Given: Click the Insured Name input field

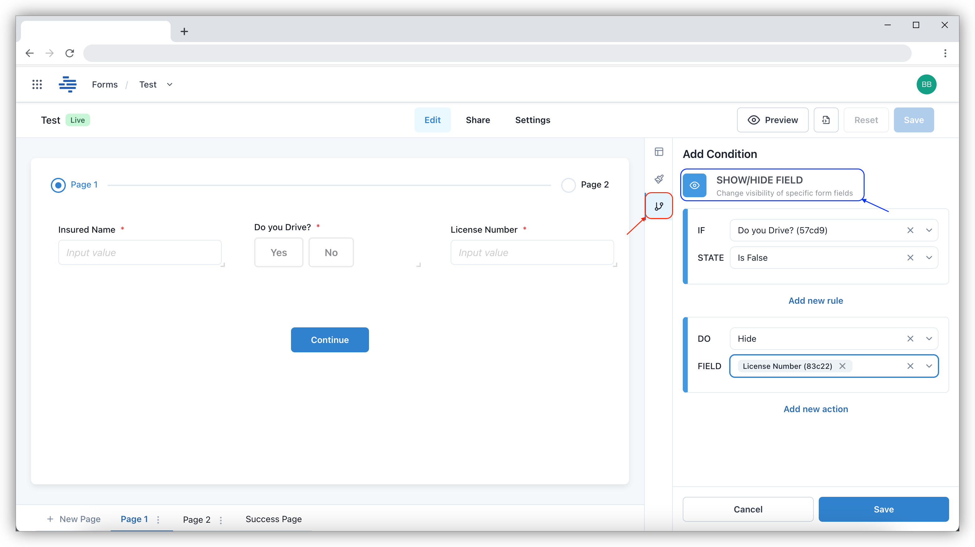Looking at the screenshot, I should tap(140, 252).
